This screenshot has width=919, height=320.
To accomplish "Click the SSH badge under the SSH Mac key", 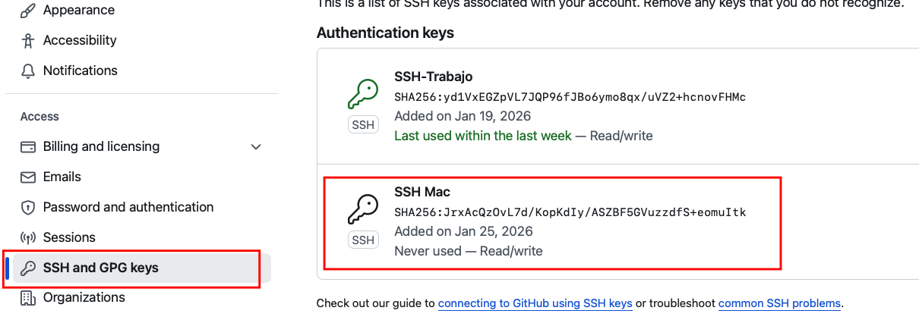I will [363, 240].
